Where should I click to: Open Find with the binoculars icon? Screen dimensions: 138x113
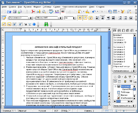pos(46,24)
